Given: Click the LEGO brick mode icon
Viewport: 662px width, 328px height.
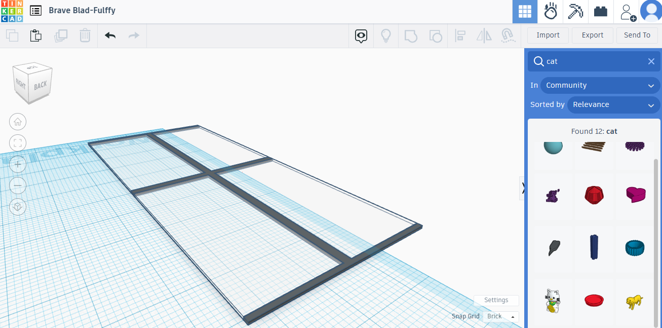Looking at the screenshot, I should [601, 11].
